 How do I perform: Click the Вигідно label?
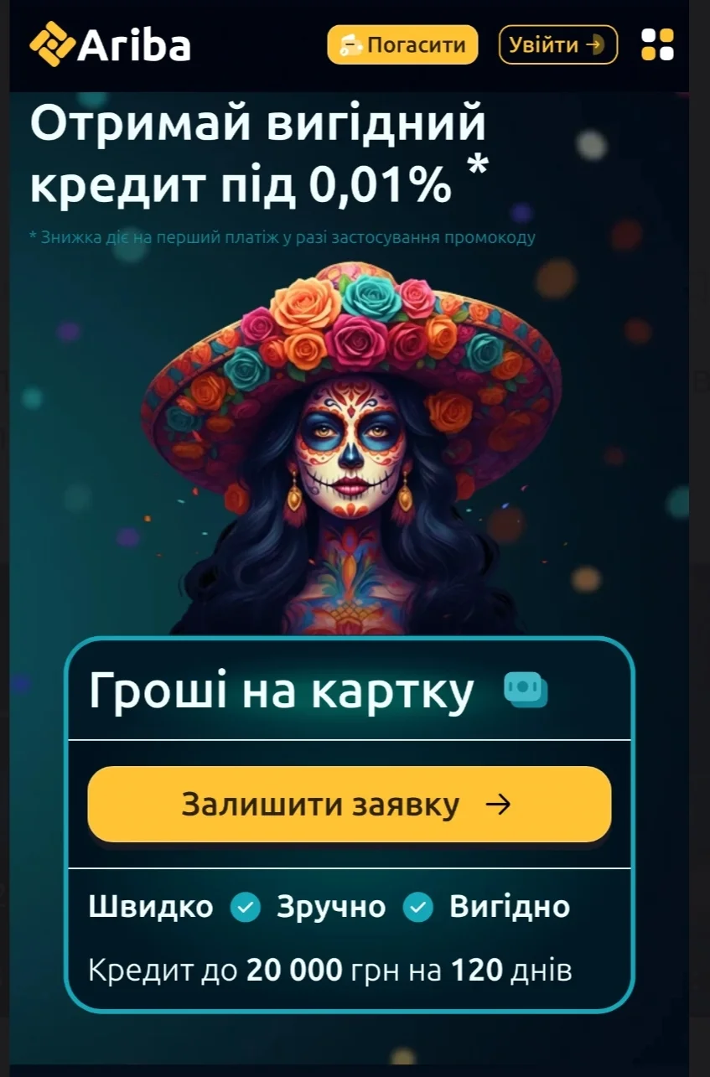510,907
